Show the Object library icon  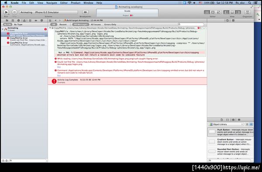233,120
